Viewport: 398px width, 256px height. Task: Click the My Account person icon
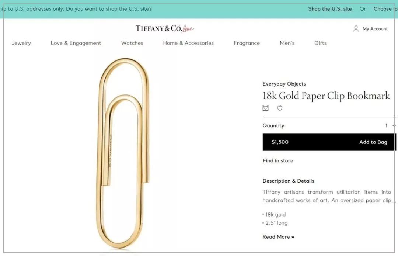pos(356,28)
